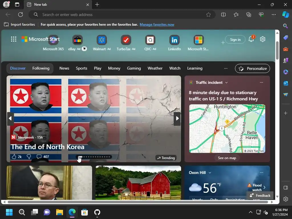Go to previous carousel story
The width and height of the screenshot is (292, 219).
pyautogui.click(x=10, y=118)
